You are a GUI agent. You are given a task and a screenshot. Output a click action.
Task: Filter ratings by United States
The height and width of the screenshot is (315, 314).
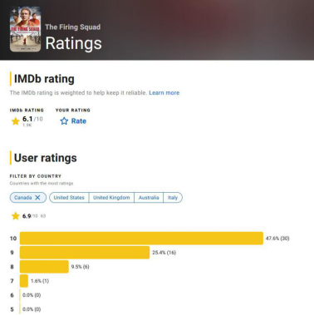69,198
